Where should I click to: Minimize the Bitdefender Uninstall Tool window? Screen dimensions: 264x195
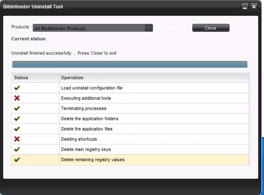(x=245, y=7)
